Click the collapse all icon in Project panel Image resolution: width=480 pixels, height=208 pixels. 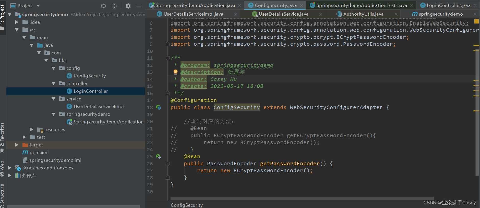[x=114, y=6]
